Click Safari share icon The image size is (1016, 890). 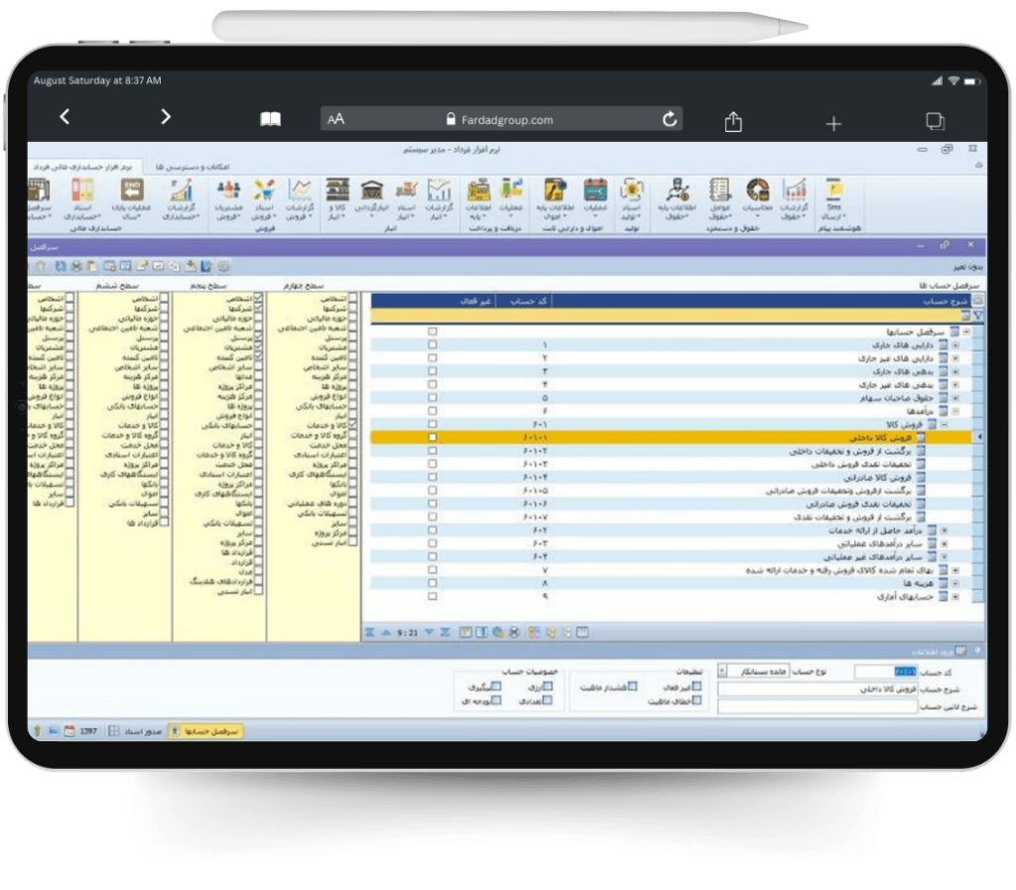[733, 121]
